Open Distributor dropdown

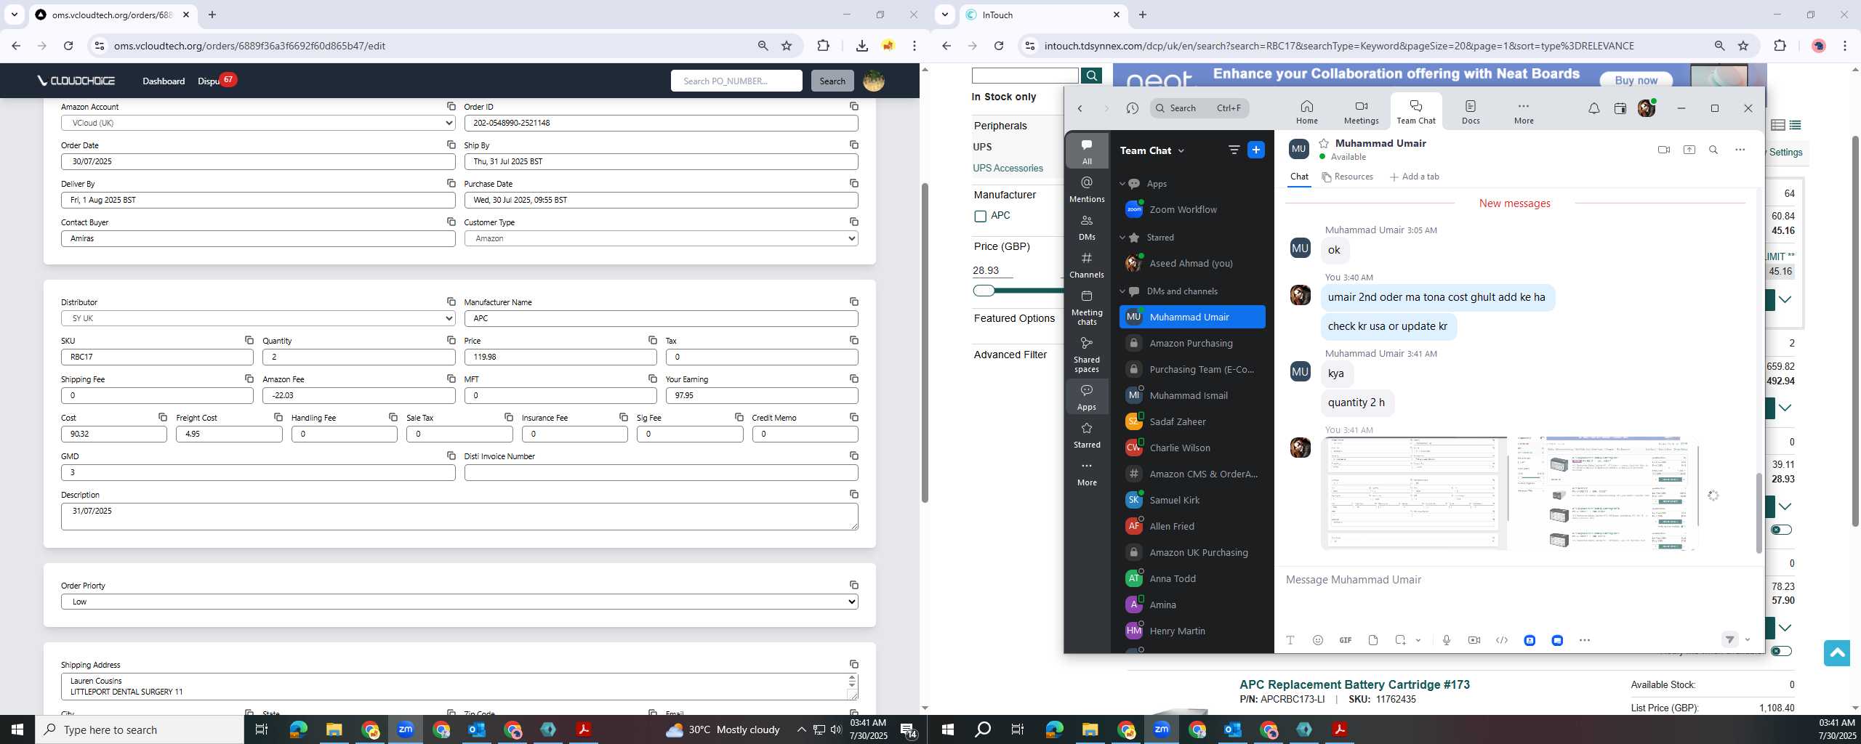[257, 318]
